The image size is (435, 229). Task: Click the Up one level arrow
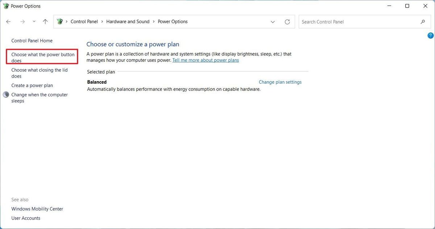tap(45, 21)
